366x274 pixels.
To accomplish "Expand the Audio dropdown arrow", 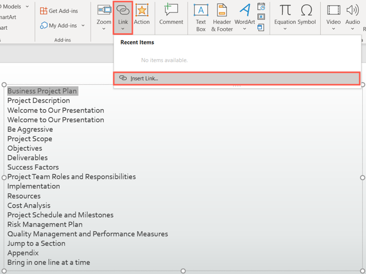I will [352, 29].
